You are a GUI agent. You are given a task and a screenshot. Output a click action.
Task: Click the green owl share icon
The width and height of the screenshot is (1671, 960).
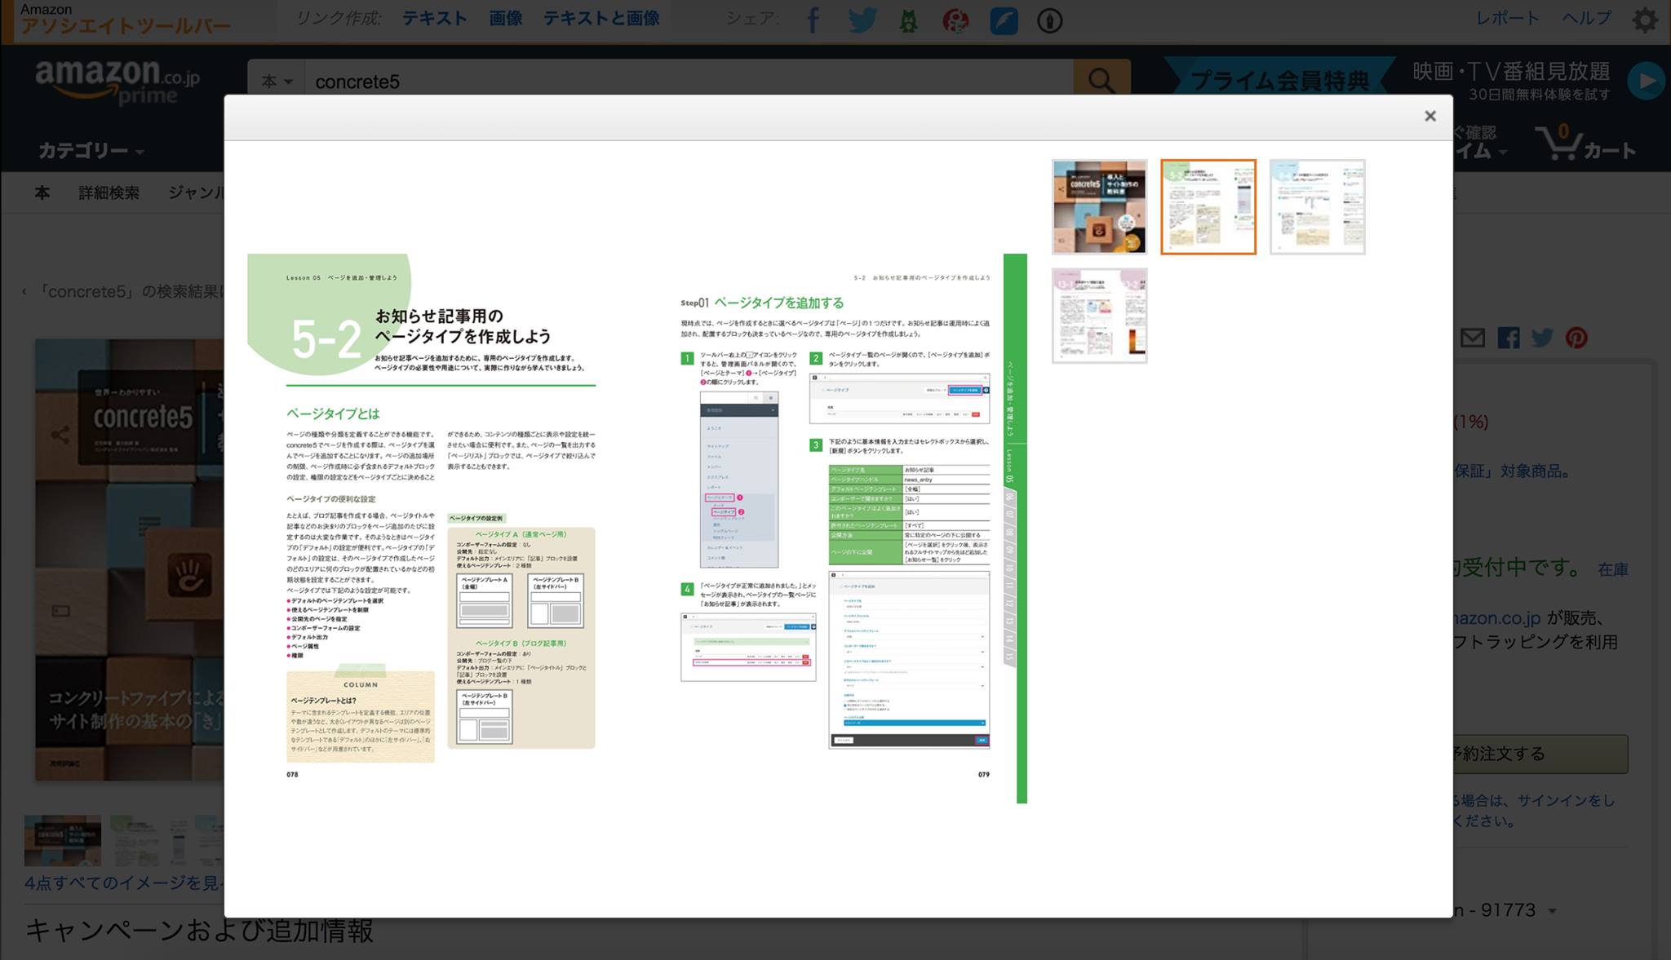tap(908, 20)
